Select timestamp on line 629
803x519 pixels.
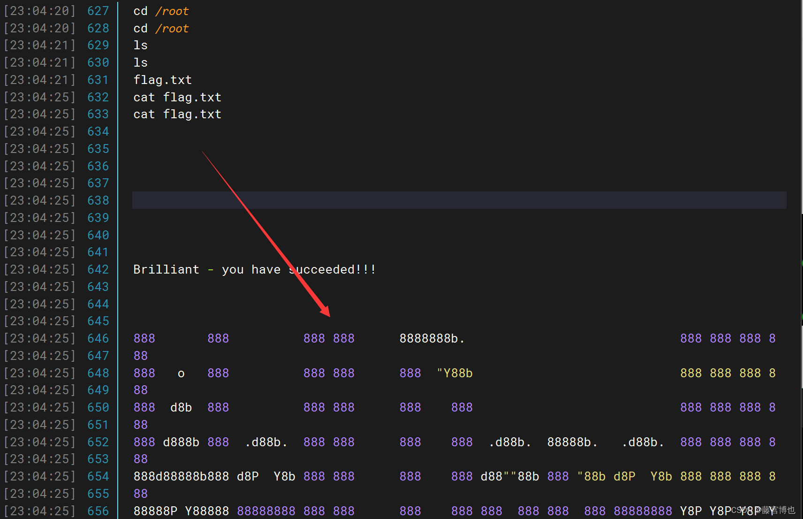[40, 45]
